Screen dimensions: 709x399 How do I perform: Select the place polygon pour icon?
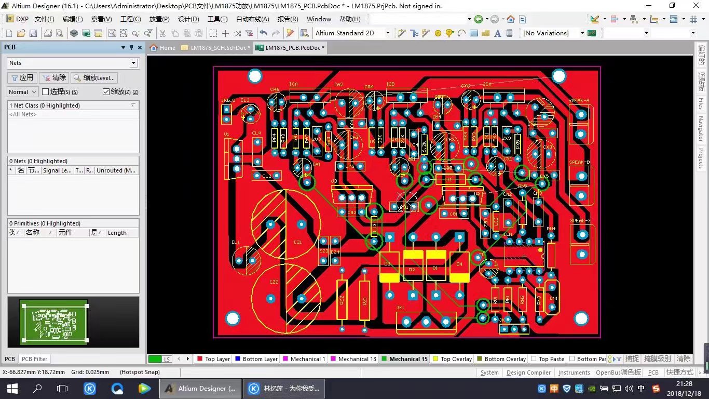(x=485, y=33)
